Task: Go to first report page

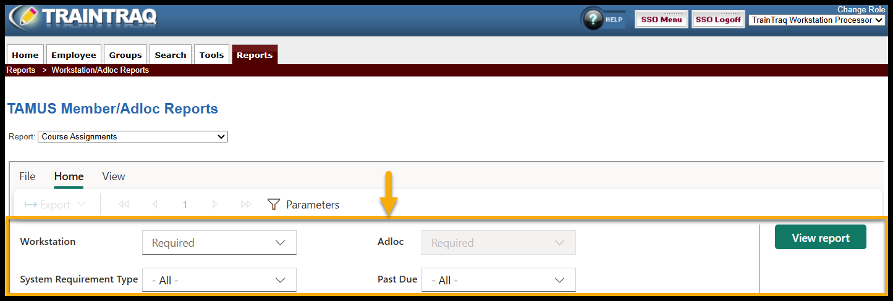Action: (124, 205)
